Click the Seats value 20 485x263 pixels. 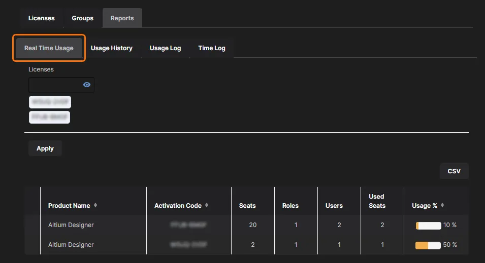click(x=253, y=225)
